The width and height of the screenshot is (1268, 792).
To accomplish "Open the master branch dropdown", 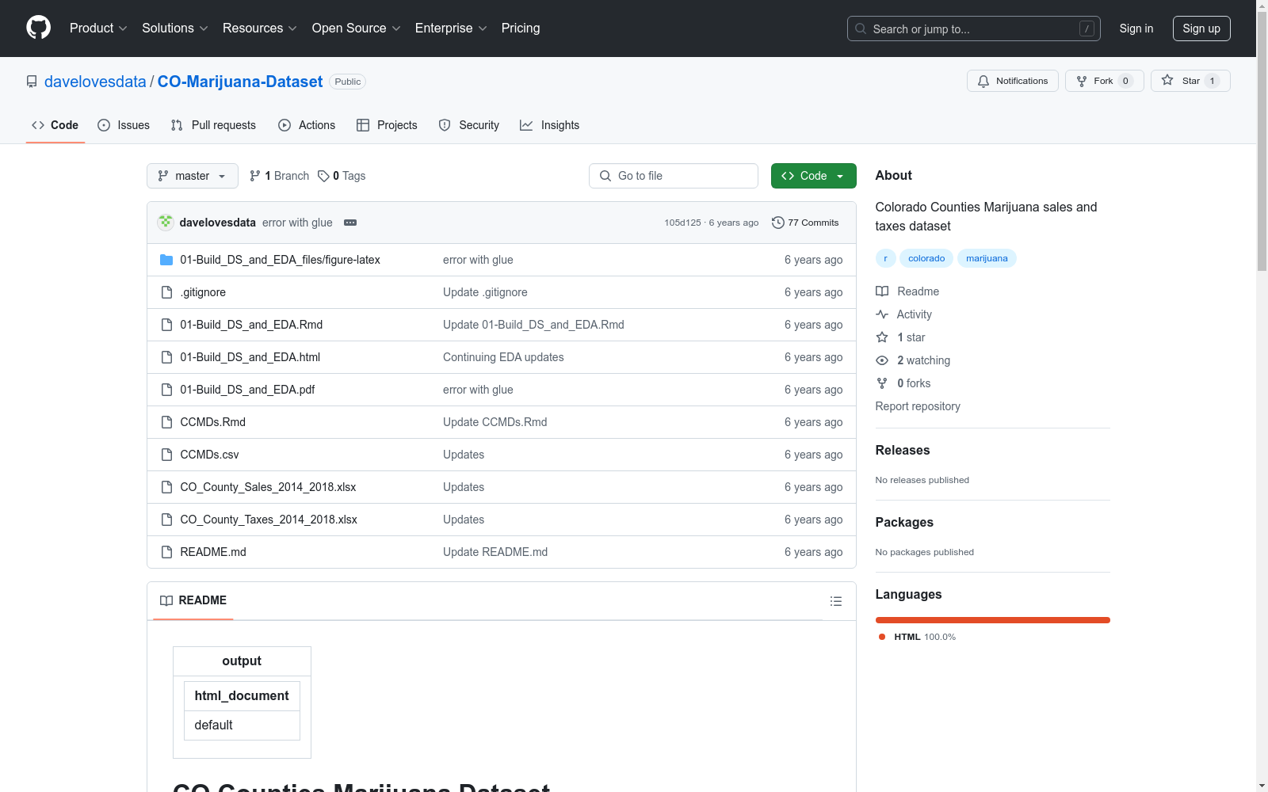I will tap(193, 176).
